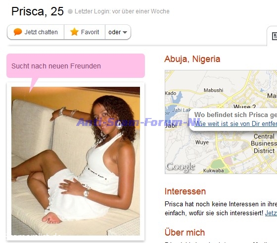Click the orange chat bubble icon
277x243 pixels.
point(18,32)
